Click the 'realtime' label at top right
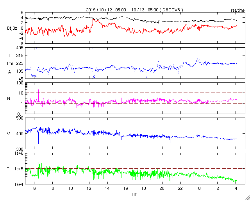This screenshot has width=250, height=200. point(238,11)
